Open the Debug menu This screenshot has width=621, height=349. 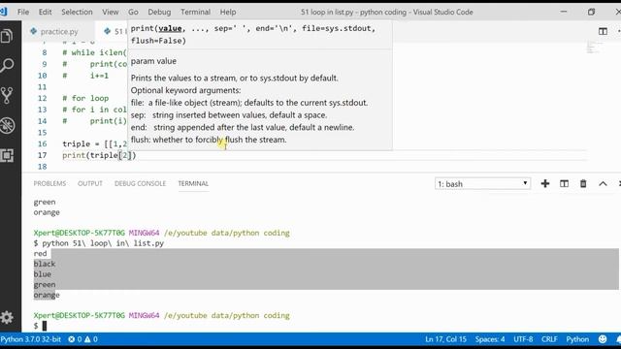(x=159, y=12)
